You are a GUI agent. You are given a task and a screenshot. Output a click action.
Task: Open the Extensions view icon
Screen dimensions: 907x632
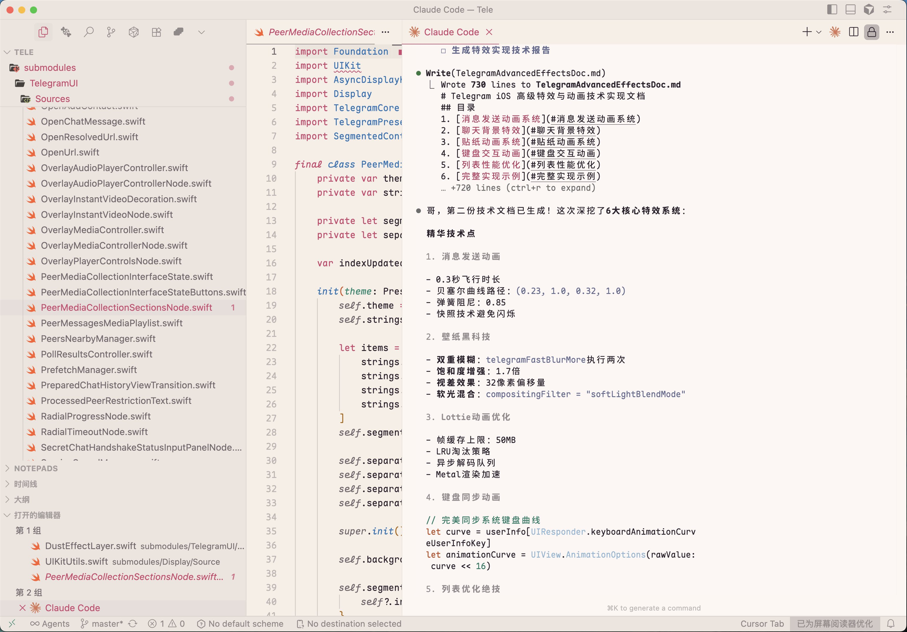[x=156, y=32]
